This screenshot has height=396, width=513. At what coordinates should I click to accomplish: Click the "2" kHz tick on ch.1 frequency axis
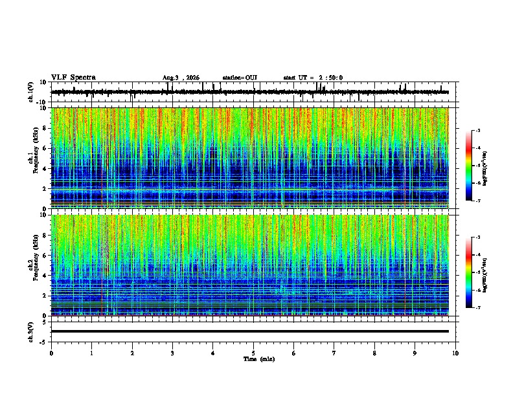click(45, 189)
